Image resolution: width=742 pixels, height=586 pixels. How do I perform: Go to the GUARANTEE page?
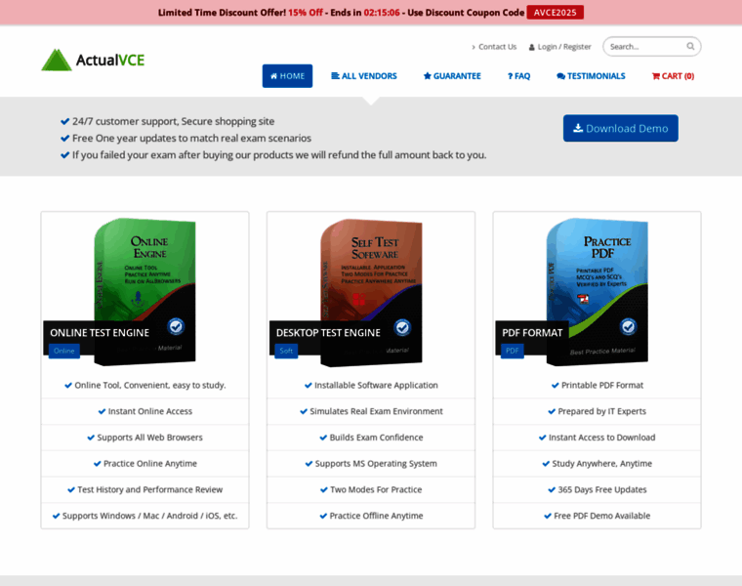(x=452, y=76)
